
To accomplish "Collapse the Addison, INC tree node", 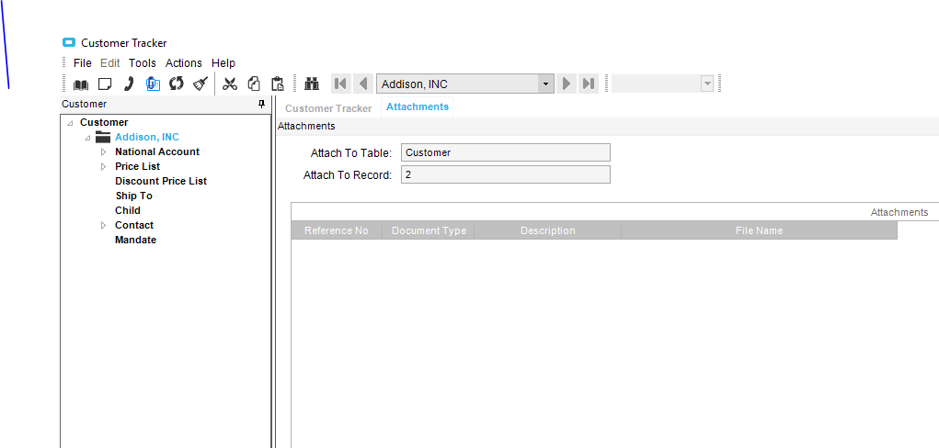I will pos(88,138).
